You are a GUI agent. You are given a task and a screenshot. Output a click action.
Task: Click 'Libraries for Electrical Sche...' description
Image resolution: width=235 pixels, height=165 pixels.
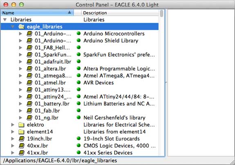point(119,125)
